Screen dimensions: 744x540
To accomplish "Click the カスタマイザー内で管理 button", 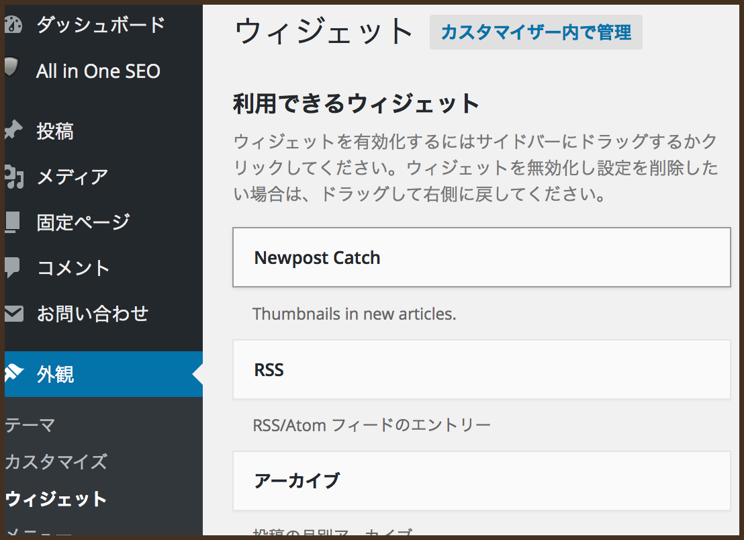I will (535, 32).
